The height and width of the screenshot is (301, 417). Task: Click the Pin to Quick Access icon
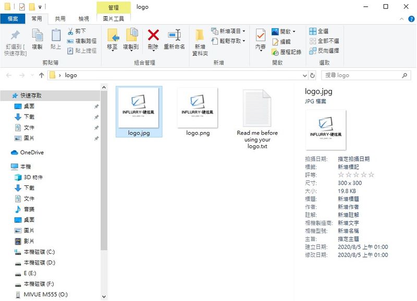15,35
